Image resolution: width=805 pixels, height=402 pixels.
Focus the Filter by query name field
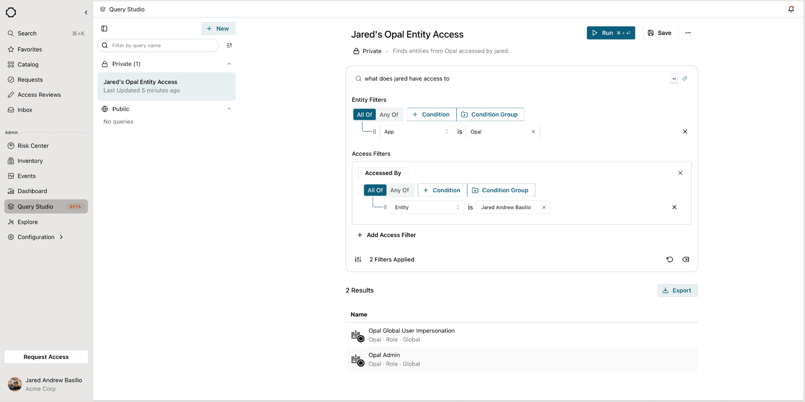click(158, 46)
